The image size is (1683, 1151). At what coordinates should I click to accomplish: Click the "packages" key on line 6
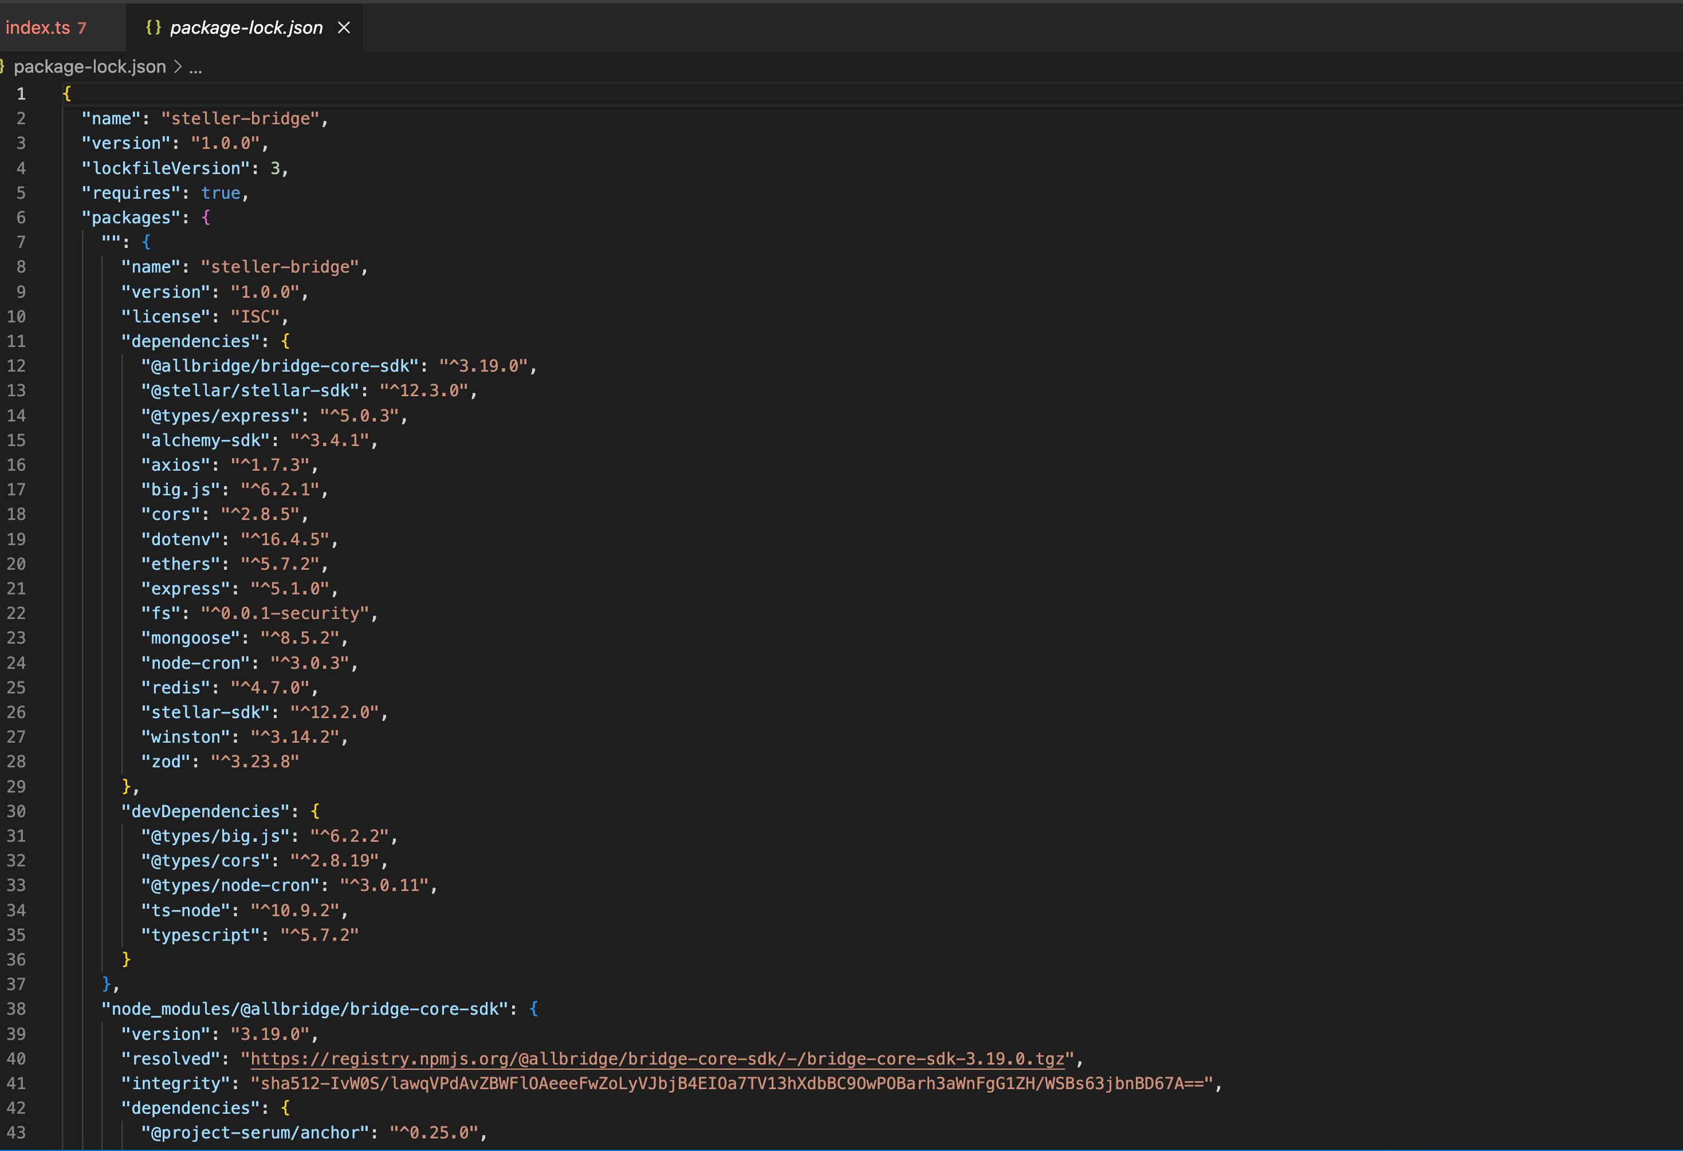(131, 218)
